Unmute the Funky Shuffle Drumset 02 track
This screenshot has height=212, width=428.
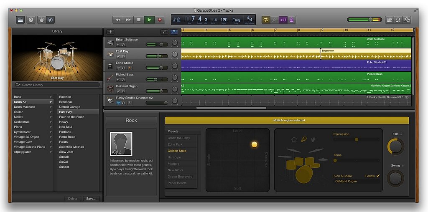(x=118, y=103)
